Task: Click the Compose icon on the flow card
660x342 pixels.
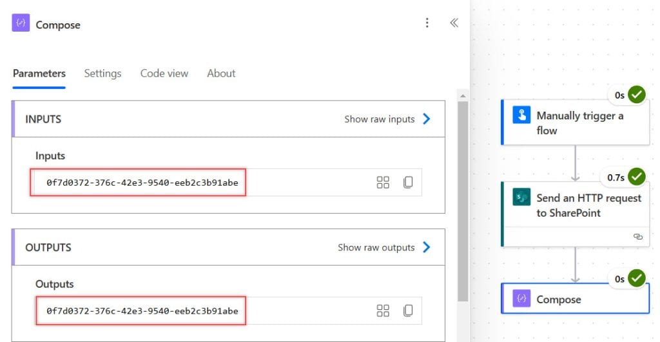Action: click(x=521, y=299)
